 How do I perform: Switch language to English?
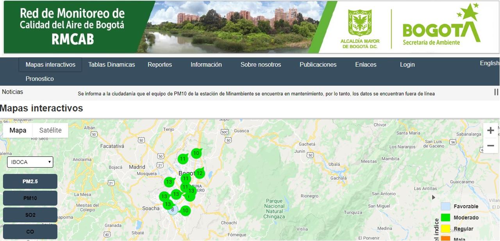pyautogui.click(x=489, y=63)
